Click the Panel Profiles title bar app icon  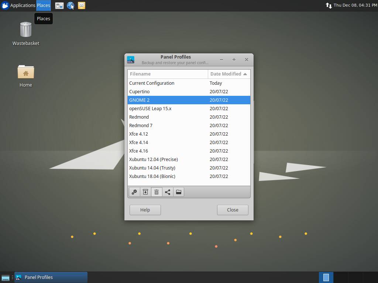coord(131,60)
